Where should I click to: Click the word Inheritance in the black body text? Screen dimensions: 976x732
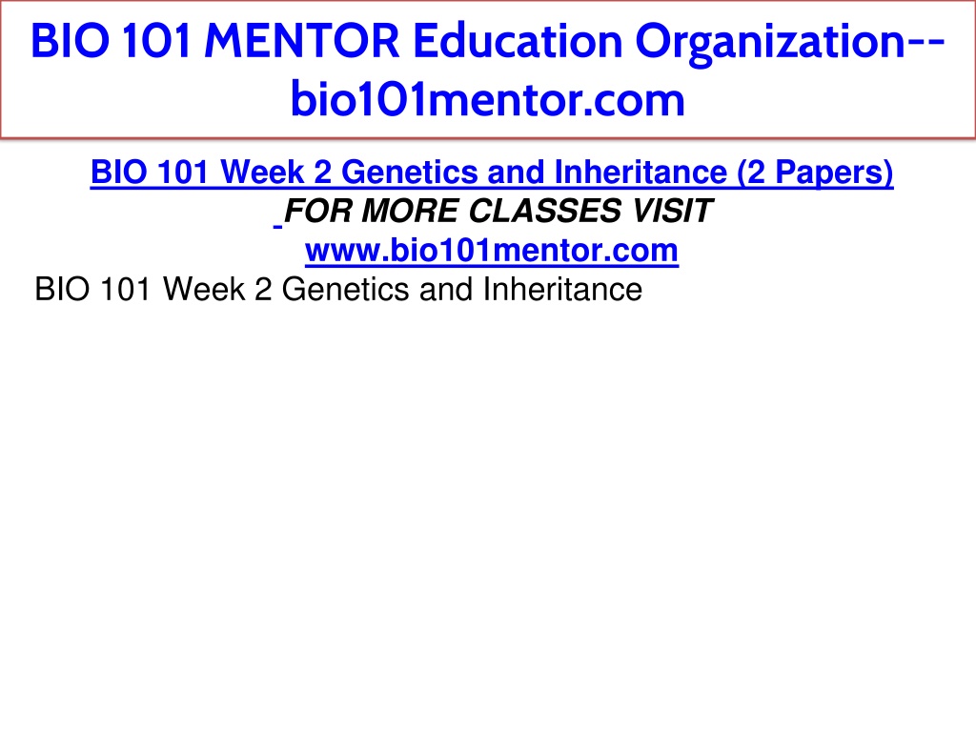click(x=562, y=290)
